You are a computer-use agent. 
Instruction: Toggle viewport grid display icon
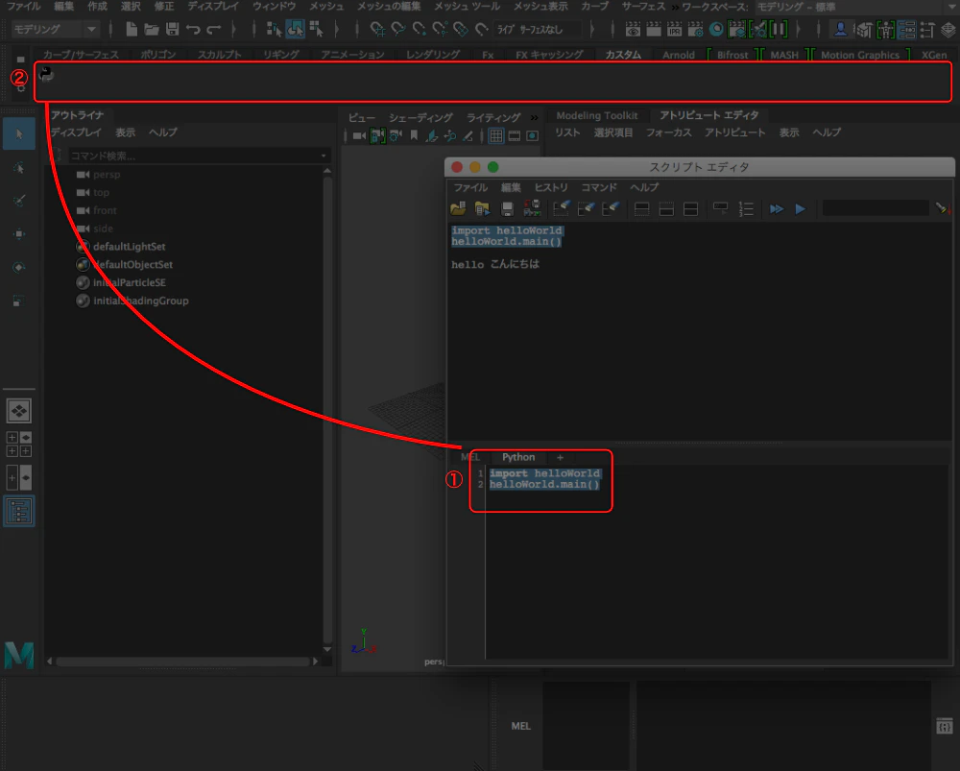[x=496, y=136]
